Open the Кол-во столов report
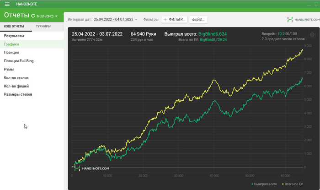Image resolution: width=320 pixels, height=190 pixels. (32, 78)
